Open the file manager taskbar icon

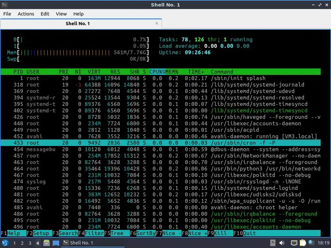point(47,243)
